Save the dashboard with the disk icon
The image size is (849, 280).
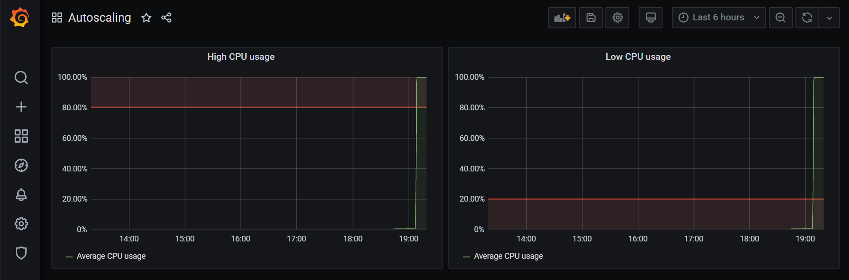pos(591,18)
